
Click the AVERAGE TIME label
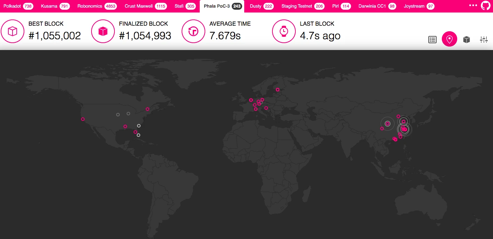(x=230, y=24)
